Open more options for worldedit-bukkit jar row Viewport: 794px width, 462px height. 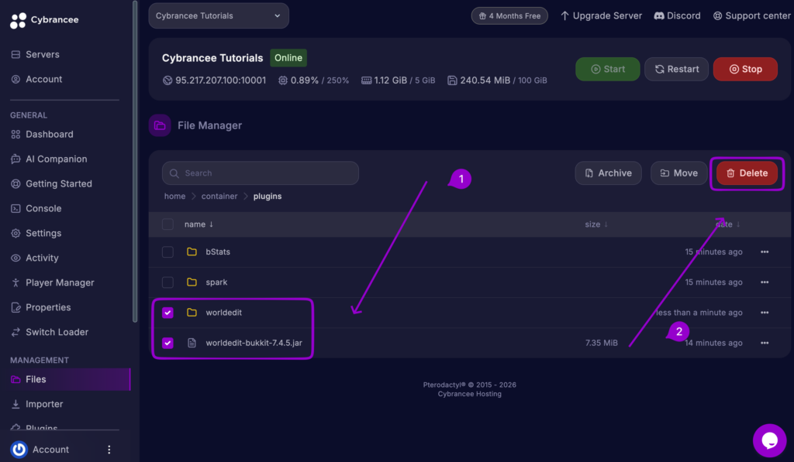(x=765, y=343)
